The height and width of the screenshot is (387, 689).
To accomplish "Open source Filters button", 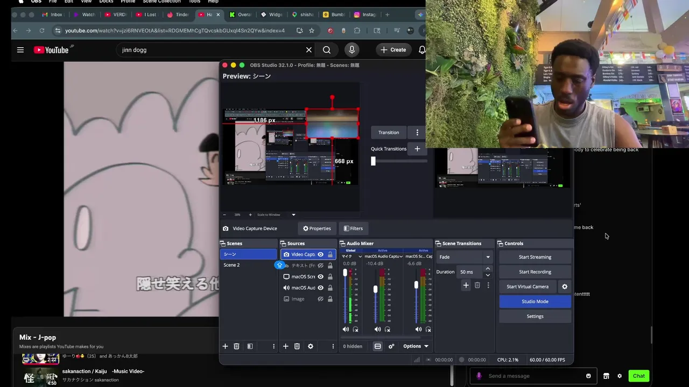I will point(353,228).
